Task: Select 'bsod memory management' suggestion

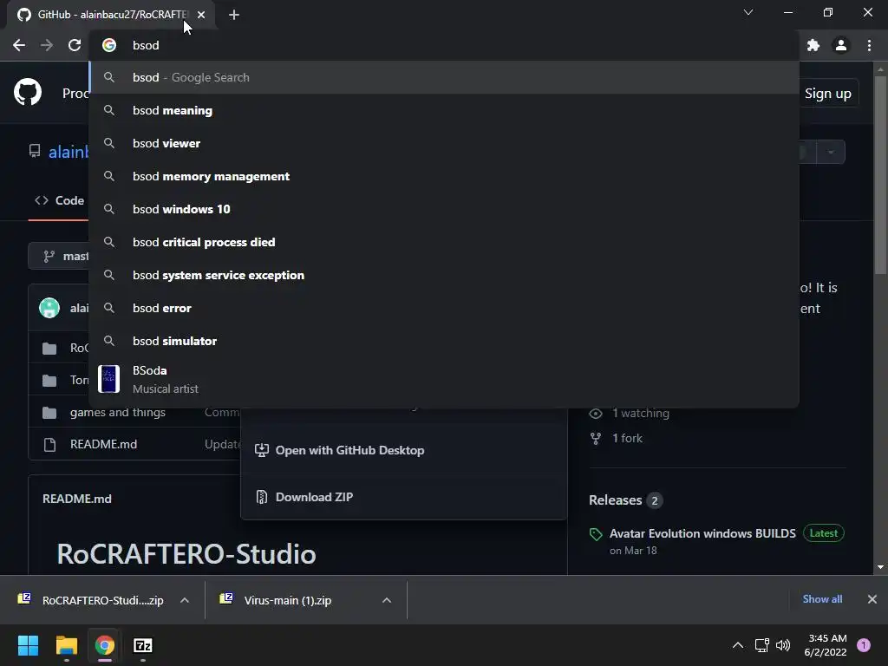Action: pyautogui.click(x=444, y=176)
